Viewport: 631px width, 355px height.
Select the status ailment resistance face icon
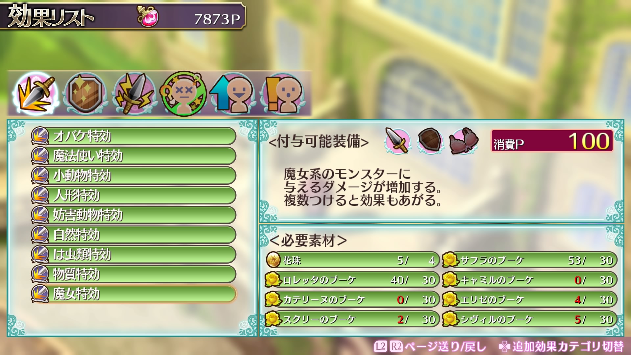coord(183,94)
